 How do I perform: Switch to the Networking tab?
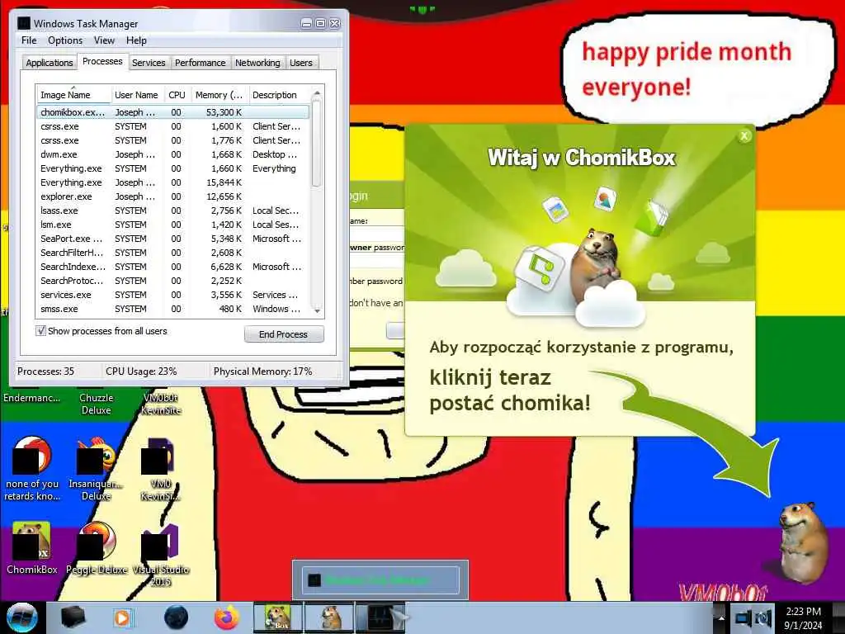click(x=257, y=63)
